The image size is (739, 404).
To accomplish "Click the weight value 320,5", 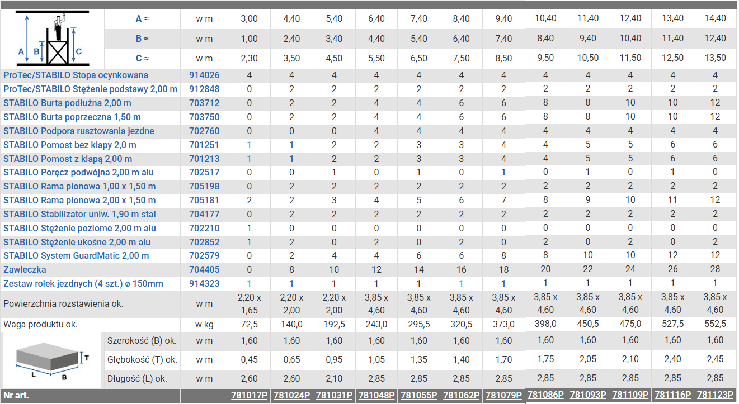I will [462, 325].
